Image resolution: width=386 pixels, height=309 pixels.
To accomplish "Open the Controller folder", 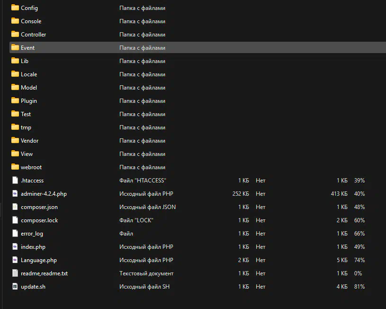I will coord(33,35).
